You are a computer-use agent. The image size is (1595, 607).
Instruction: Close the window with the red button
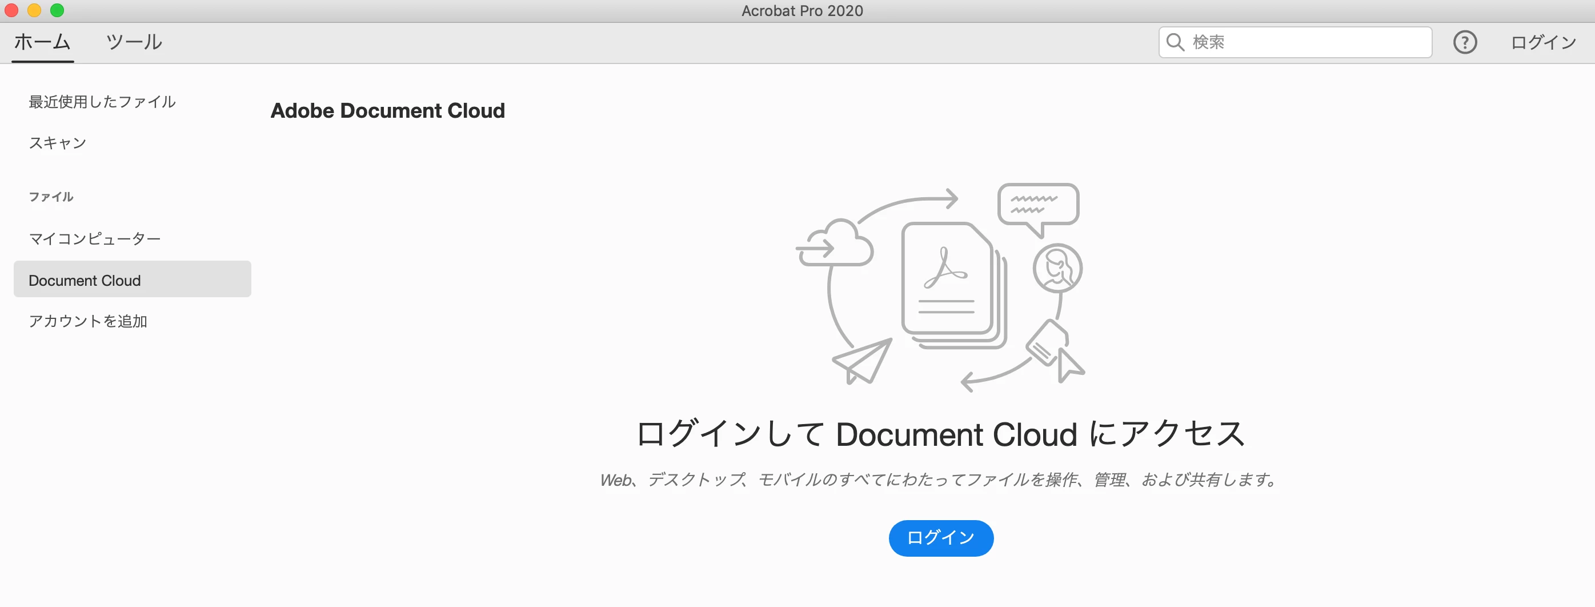click(x=11, y=10)
